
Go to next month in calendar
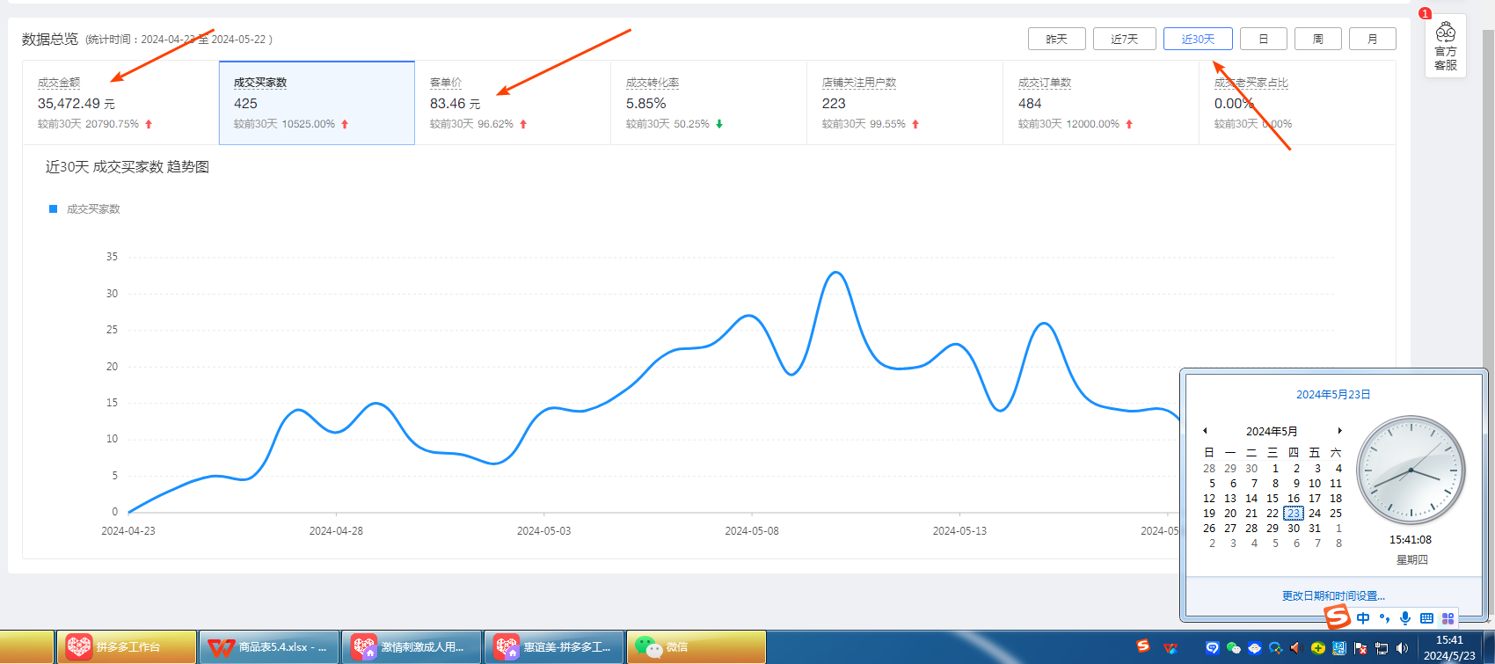(1339, 431)
